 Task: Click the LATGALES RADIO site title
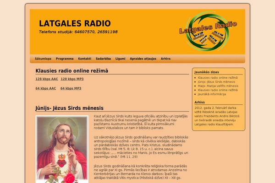pos(75,23)
